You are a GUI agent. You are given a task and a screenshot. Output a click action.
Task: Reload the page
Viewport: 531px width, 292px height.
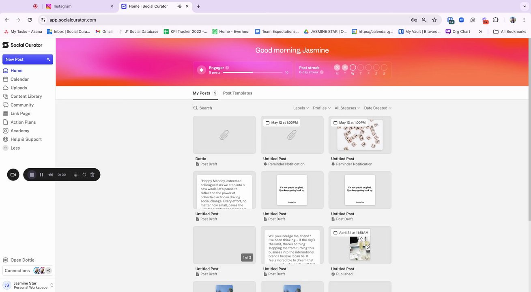click(x=30, y=20)
